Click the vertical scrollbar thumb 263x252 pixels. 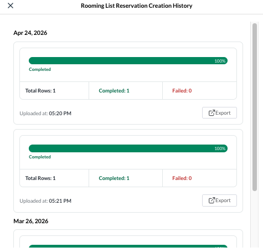[255, 107]
